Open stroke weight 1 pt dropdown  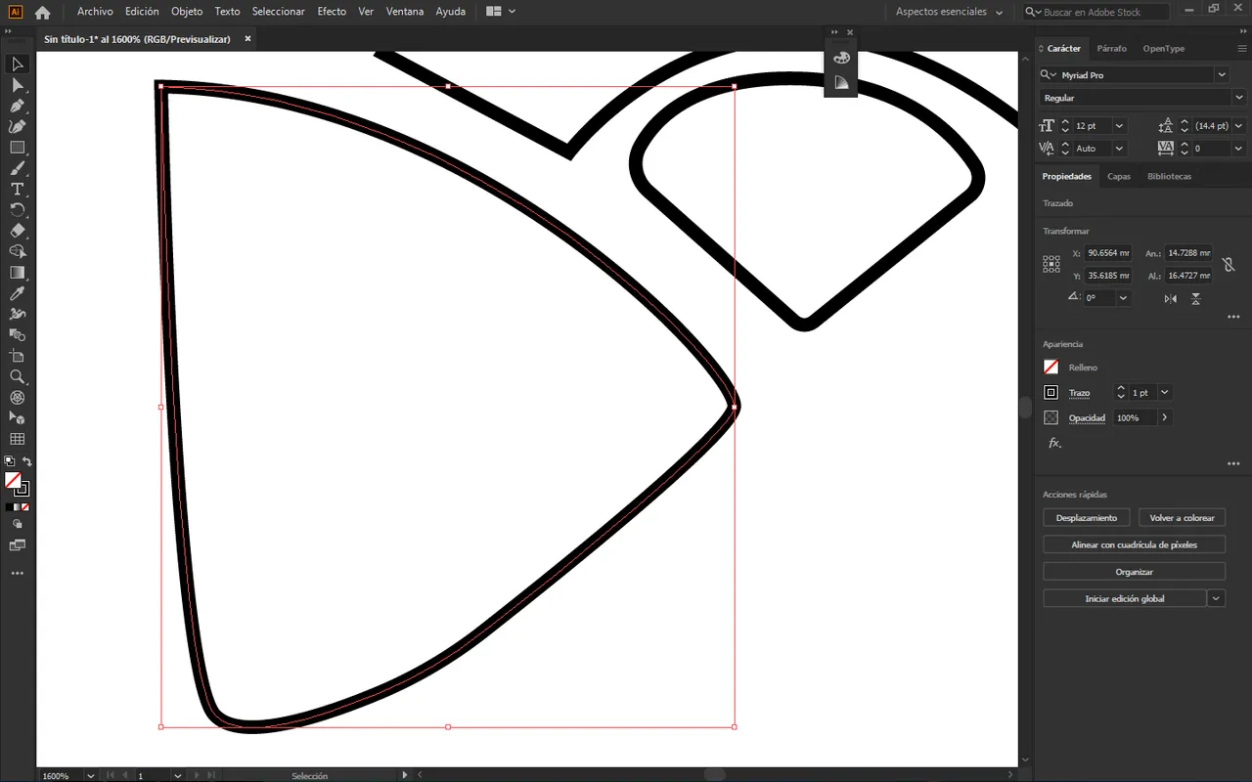(1164, 393)
